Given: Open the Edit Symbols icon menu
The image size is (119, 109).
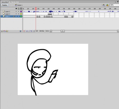Looking at the screenshot, I should click(x=107, y=5).
